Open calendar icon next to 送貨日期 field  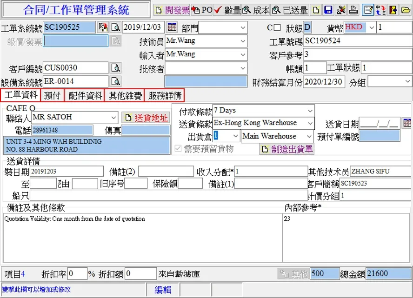pyautogui.click(x=407, y=123)
